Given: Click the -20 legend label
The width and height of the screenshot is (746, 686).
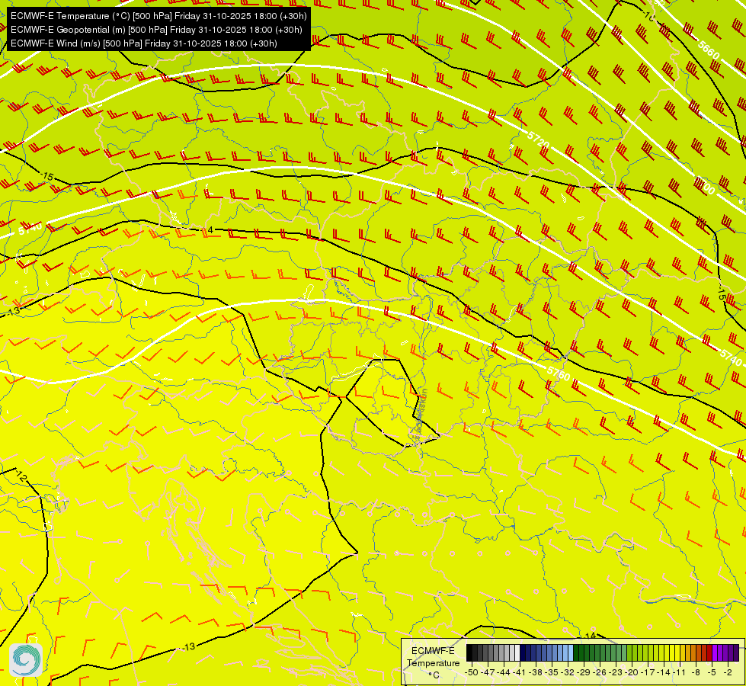Looking at the screenshot, I should pyautogui.click(x=632, y=672).
